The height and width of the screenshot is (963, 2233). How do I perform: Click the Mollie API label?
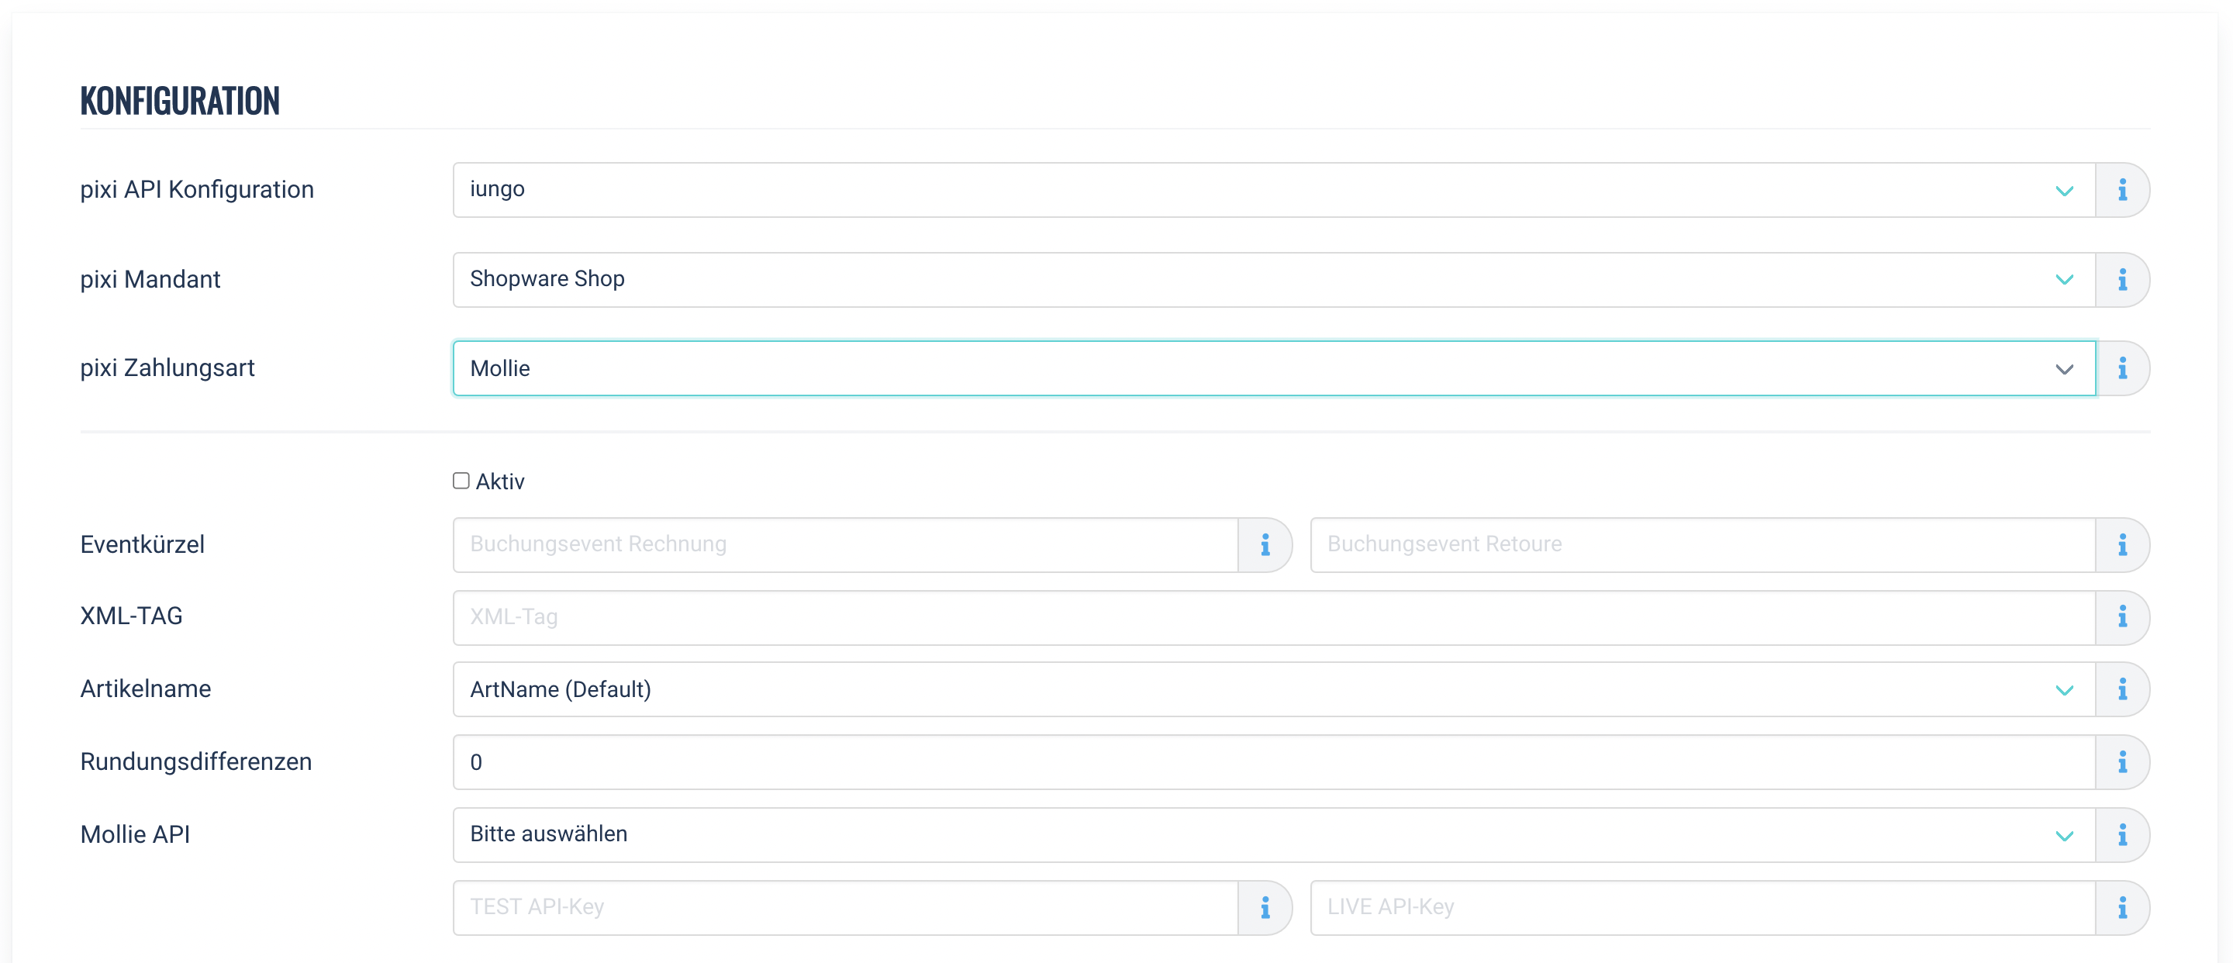(x=135, y=835)
